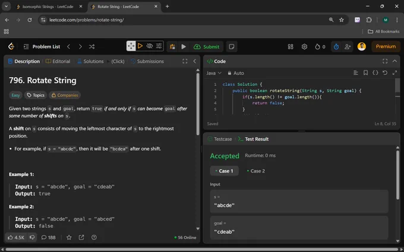Click the orange play outline toolbar icon

pyautogui.click(x=140, y=46)
